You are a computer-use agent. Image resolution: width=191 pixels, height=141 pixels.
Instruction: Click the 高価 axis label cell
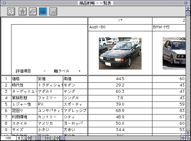click(x=75, y=79)
